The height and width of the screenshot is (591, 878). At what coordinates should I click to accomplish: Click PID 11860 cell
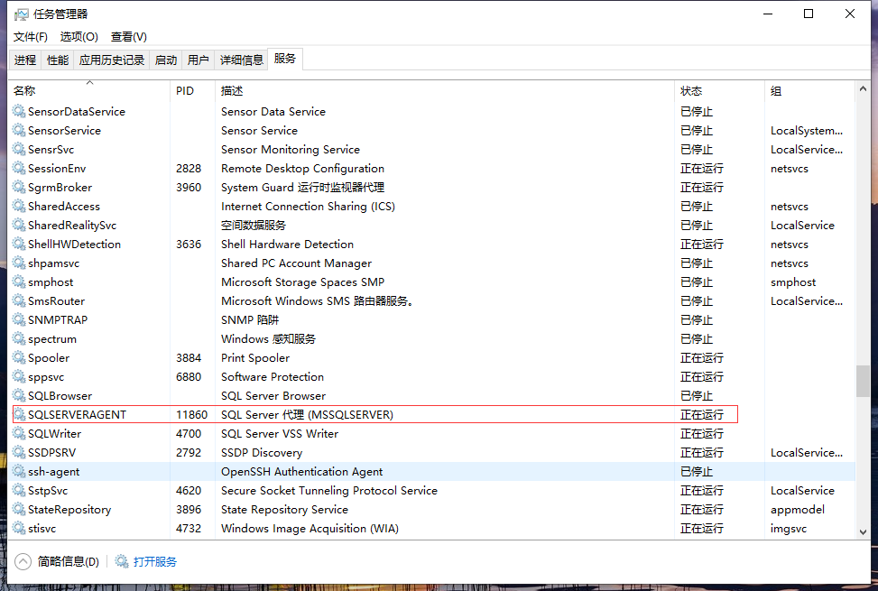click(x=191, y=415)
